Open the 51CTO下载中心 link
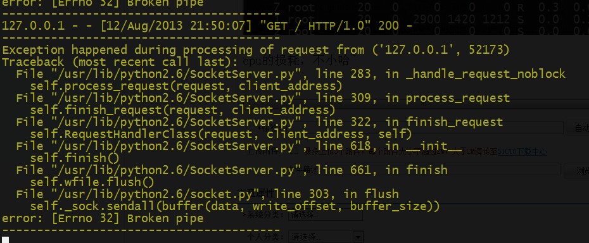Screen dimensions: 589x243 click(x=522, y=152)
